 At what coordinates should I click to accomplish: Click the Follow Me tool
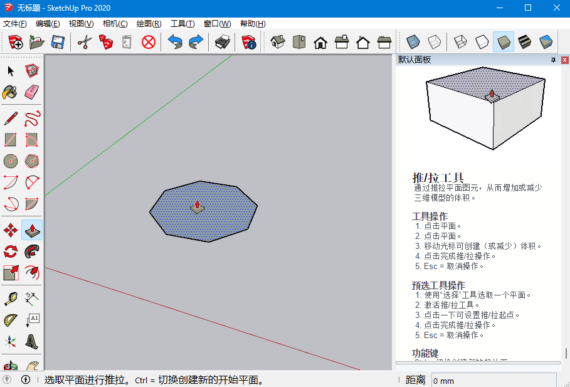32,252
